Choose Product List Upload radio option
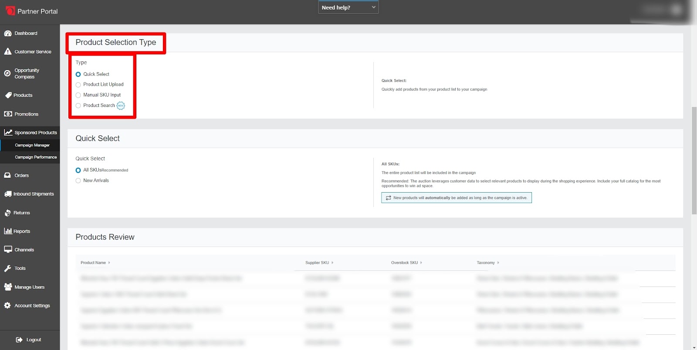Screen dimensions: 697x350 point(78,85)
